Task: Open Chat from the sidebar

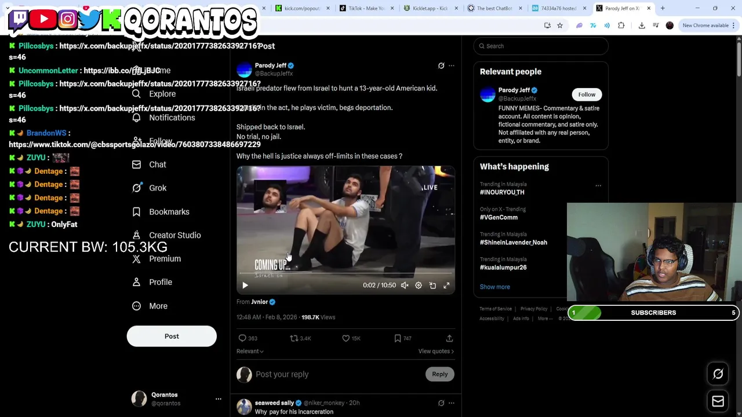Action: point(149,164)
